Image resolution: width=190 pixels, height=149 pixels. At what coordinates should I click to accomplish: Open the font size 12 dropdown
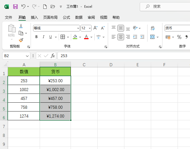[x=90, y=28]
